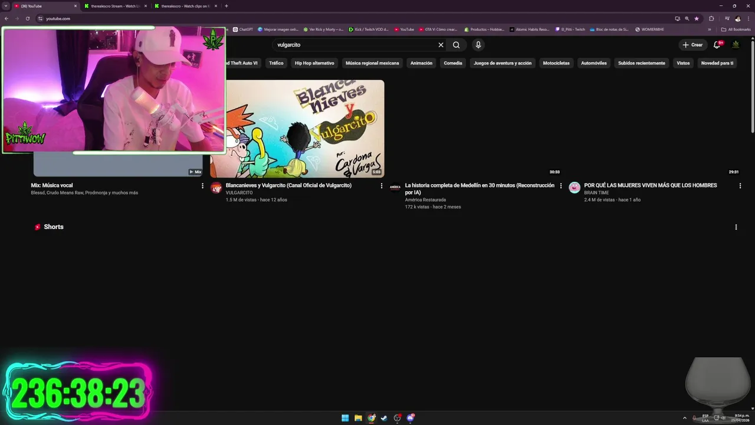Click the Shorts section heading
Image resolution: width=755 pixels, height=425 pixels.
[53, 227]
